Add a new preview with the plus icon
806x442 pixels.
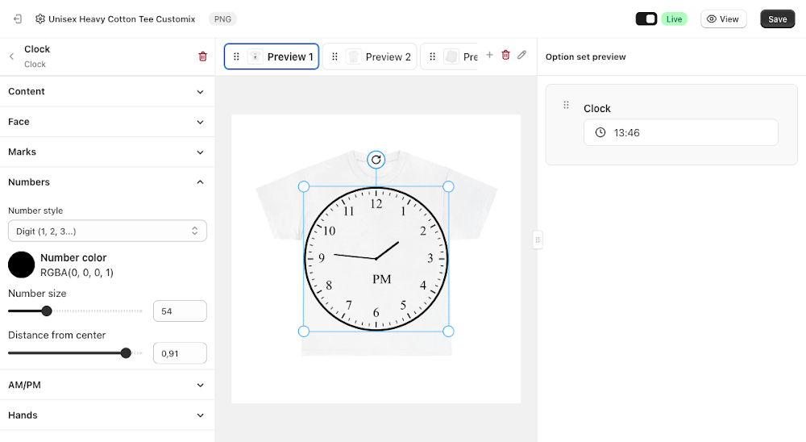[489, 55]
